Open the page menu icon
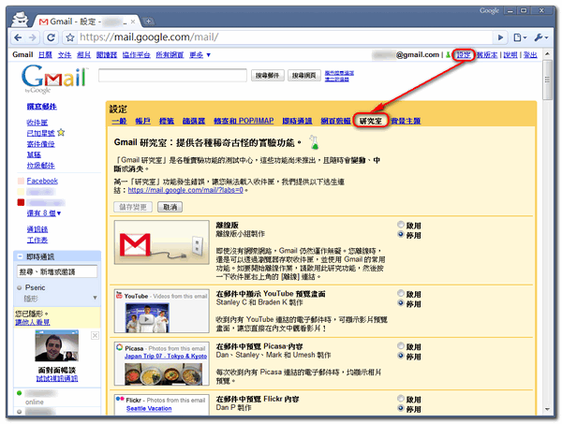Image resolution: width=562 pixels, height=424 pixels. 520,37
